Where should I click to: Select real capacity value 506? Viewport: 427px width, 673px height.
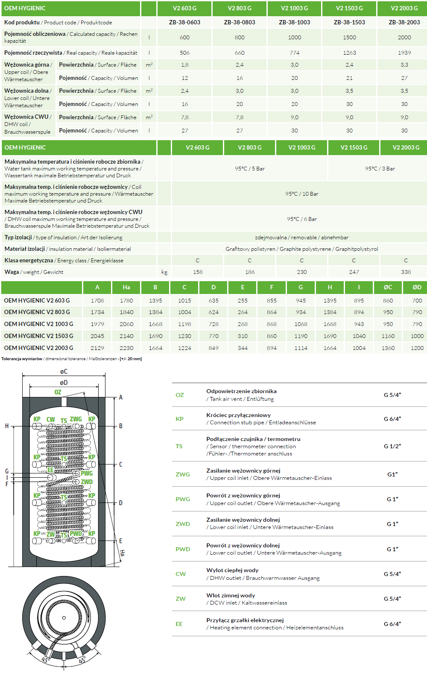click(184, 53)
